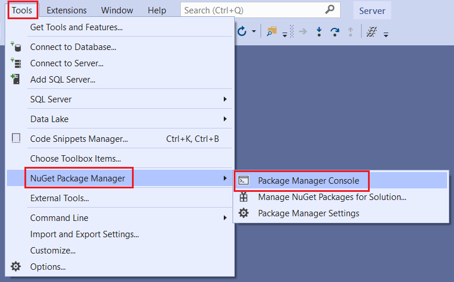Click the Manage NuGet Packages gift icon
The image size is (454, 282).
pos(244,197)
